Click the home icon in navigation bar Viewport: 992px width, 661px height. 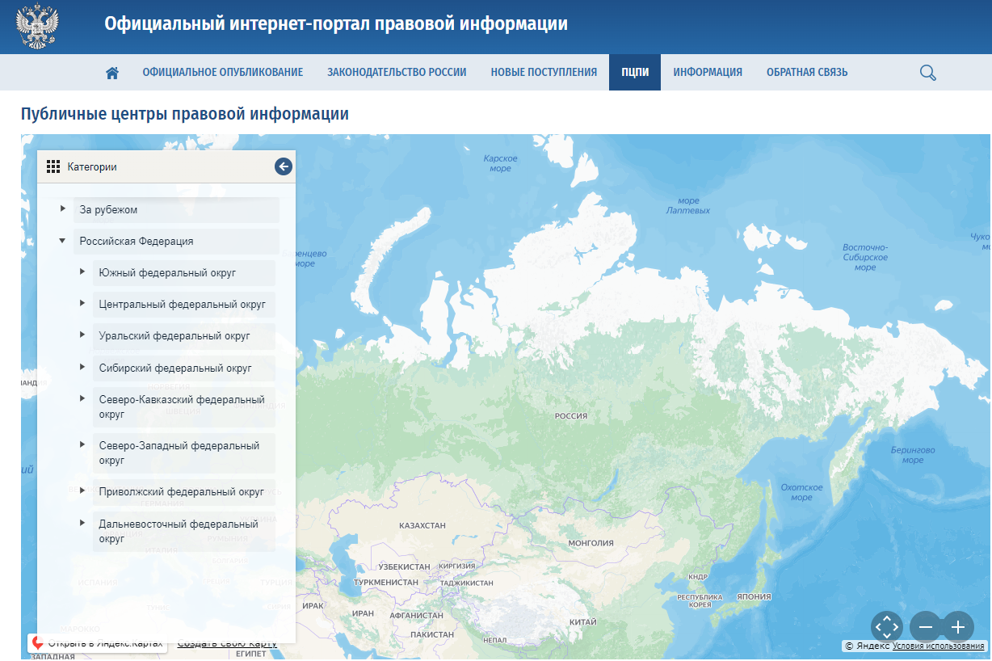pos(112,73)
